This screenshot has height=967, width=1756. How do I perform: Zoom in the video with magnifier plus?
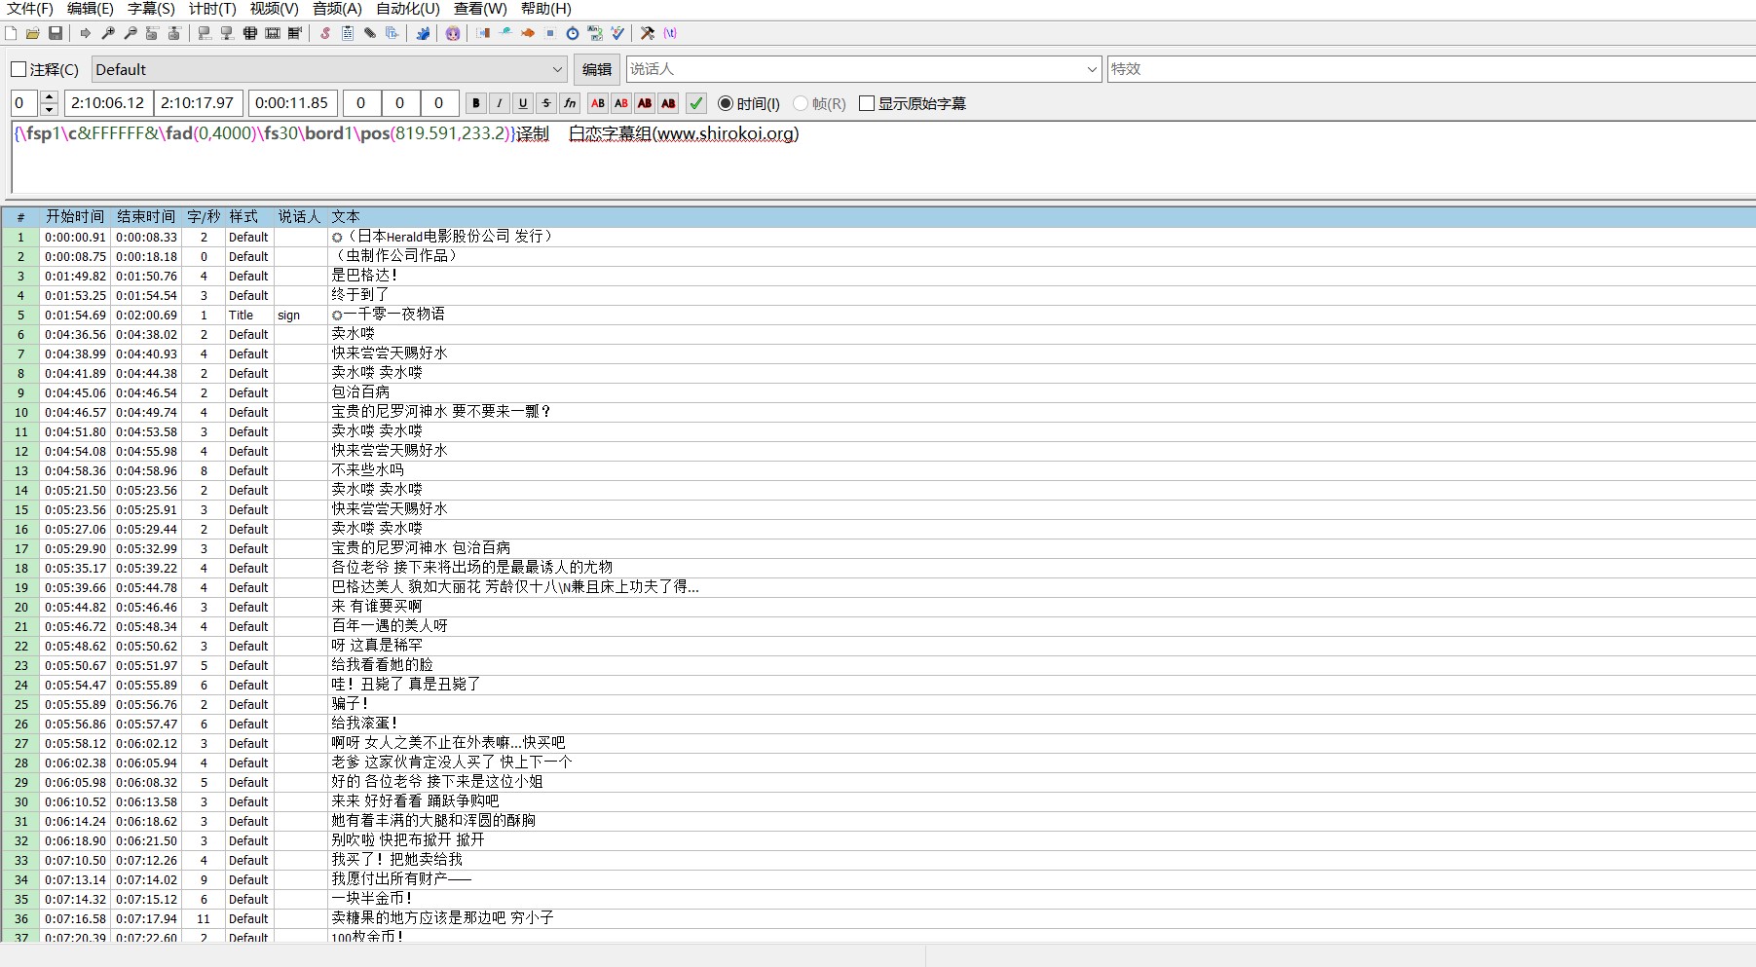pos(108,33)
